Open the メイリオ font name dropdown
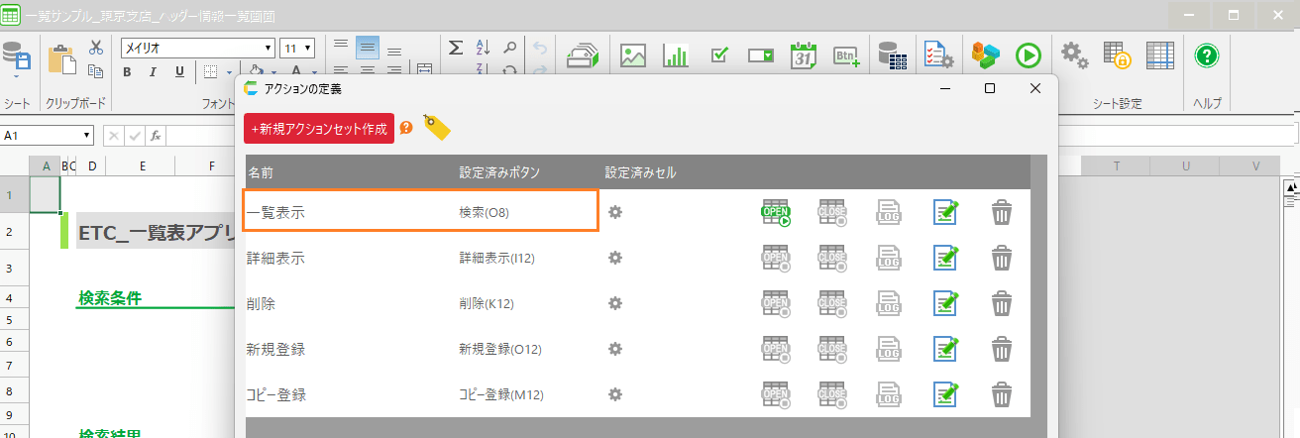 click(x=269, y=48)
